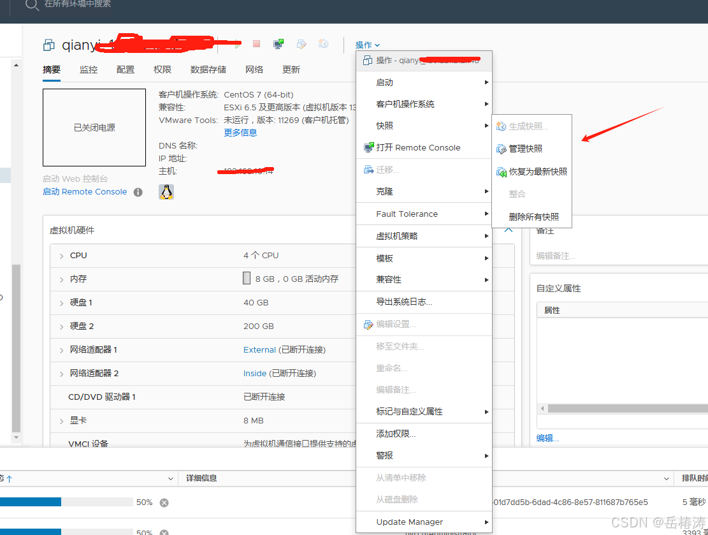Image resolution: width=708 pixels, height=535 pixels.
Task: Expand the 网络适配器 1 row
Action: click(x=61, y=350)
